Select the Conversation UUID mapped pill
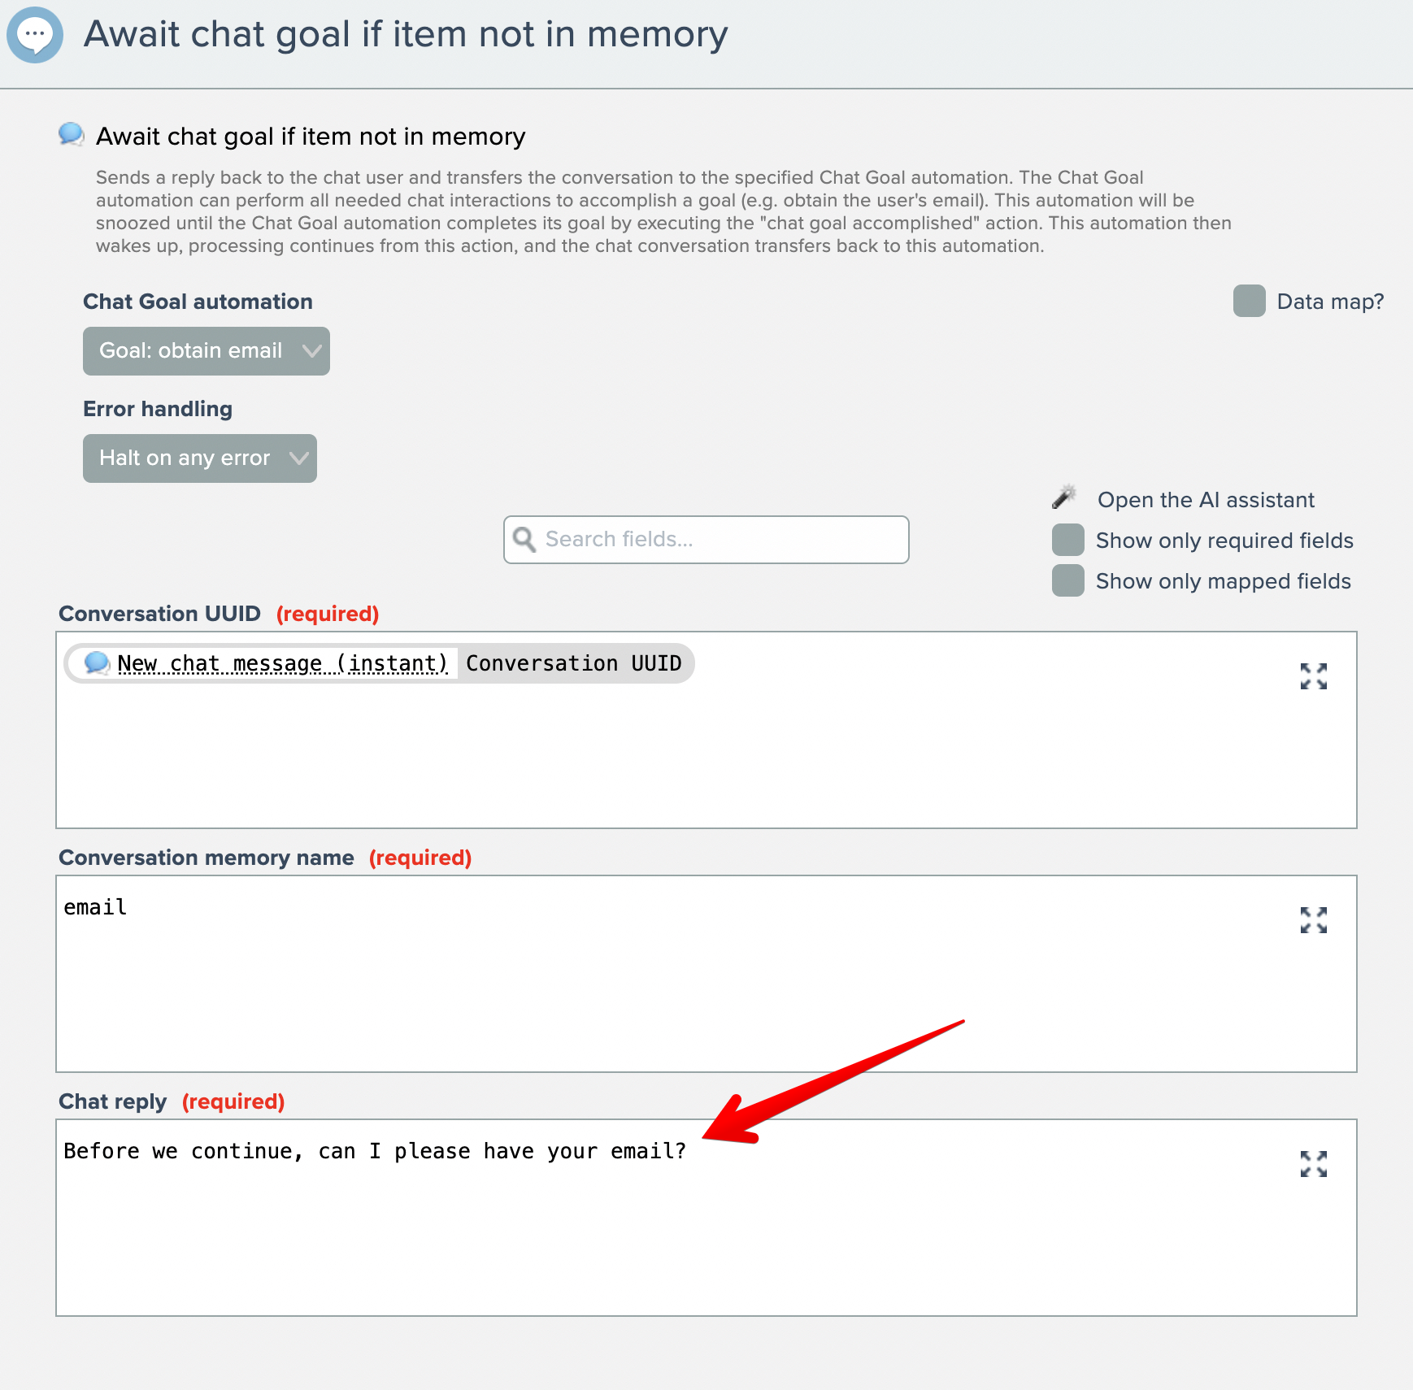The height and width of the screenshot is (1390, 1413). click(x=573, y=663)
